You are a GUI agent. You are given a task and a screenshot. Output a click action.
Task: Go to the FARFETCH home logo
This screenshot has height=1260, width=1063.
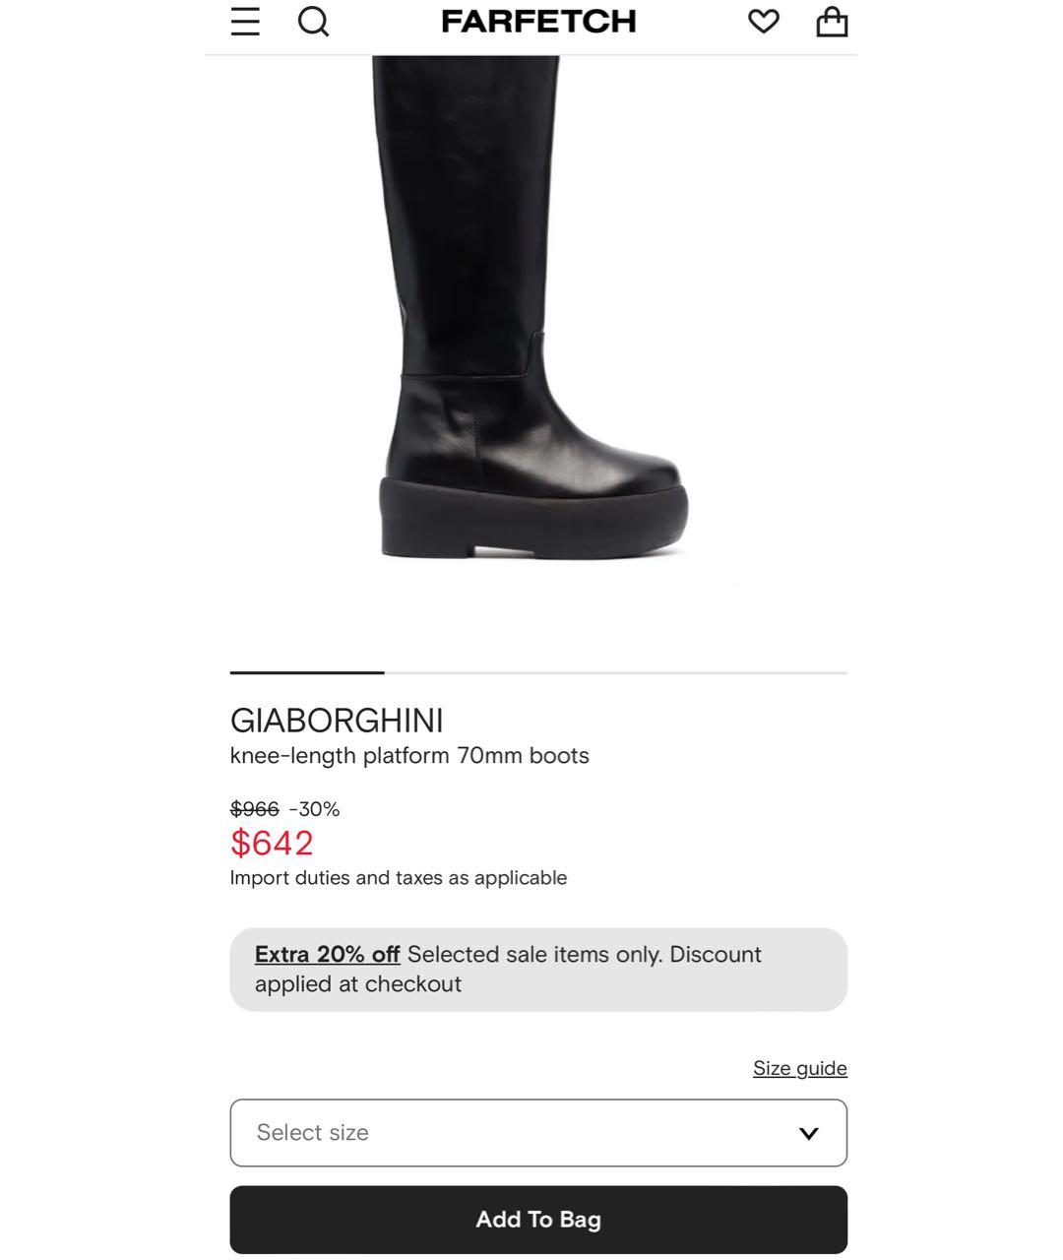[x=538, y=22]
